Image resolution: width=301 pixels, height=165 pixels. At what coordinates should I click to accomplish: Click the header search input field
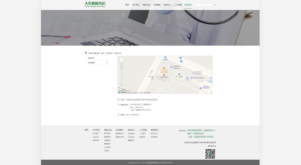pos(204,5)
